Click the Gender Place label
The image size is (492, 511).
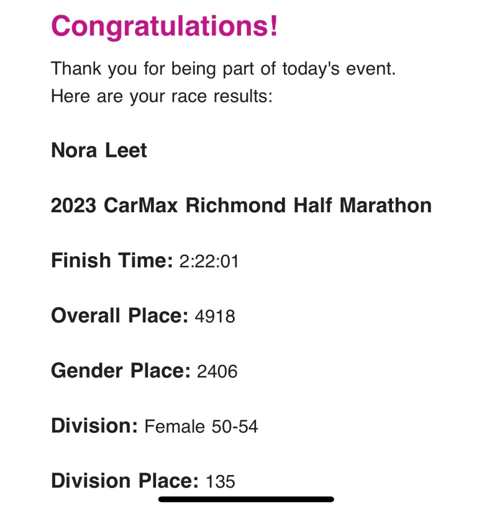pos(121,371)
